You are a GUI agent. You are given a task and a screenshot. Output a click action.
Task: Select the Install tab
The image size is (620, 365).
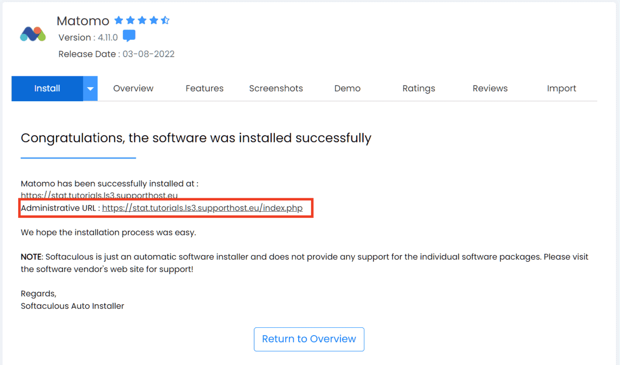47,88
